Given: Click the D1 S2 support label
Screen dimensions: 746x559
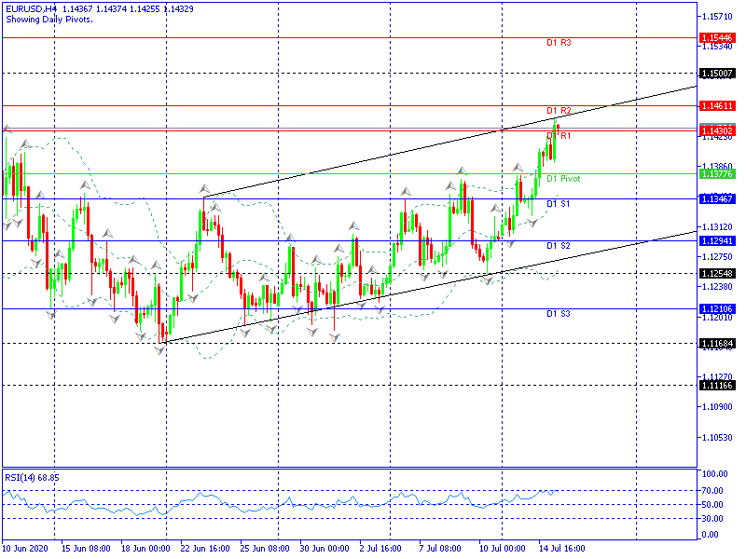Looking at the screenshot, I should [x=559, y=245].
